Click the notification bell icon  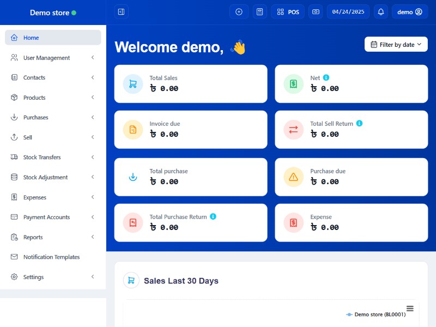coord(381,12)
